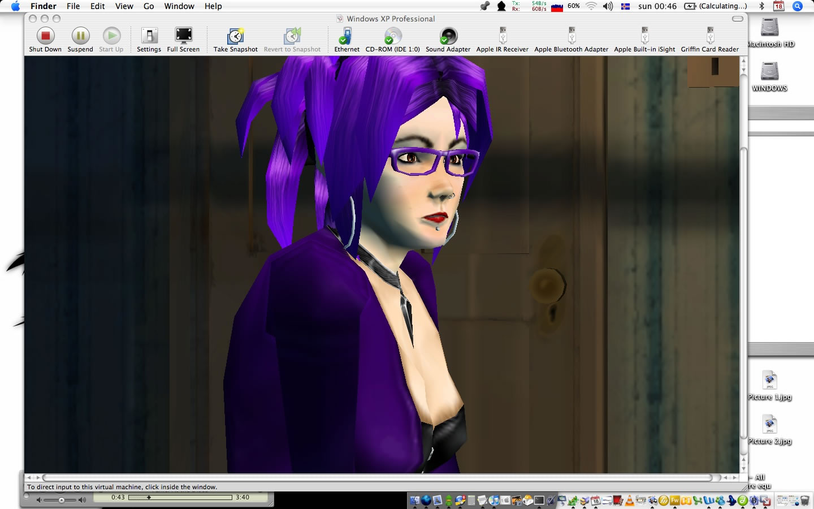Open the Bluetooth status menu
The width and height of the screenshot is (814, 509).
pyautogui.click(x=762, y=6)
